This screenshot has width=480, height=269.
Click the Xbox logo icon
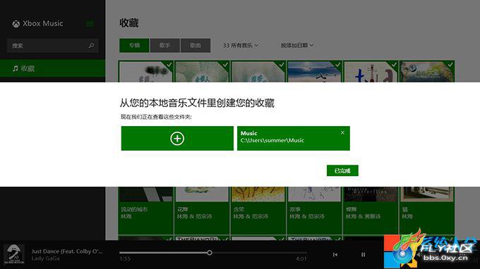click(x=16, y=24)
